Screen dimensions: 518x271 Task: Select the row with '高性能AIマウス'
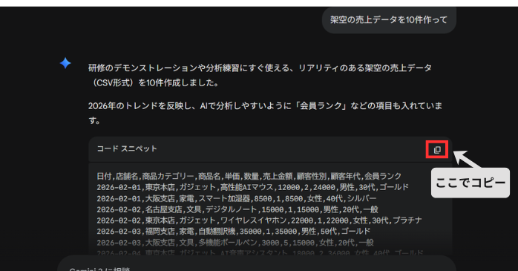coord(253,187)
